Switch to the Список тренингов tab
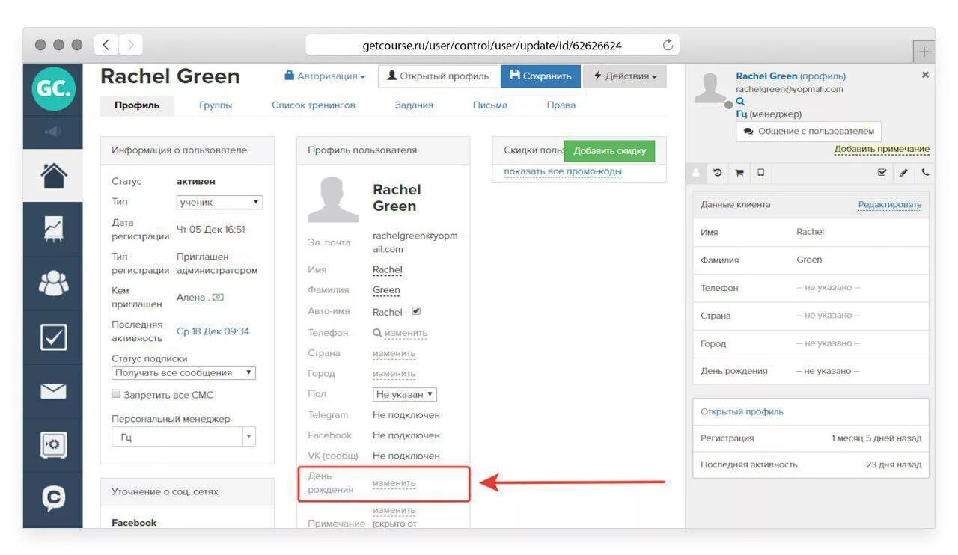The image size is (958, 555). pos(314,105)
